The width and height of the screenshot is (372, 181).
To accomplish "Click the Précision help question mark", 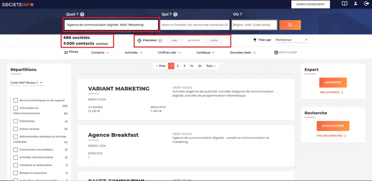I will point(160,41).
